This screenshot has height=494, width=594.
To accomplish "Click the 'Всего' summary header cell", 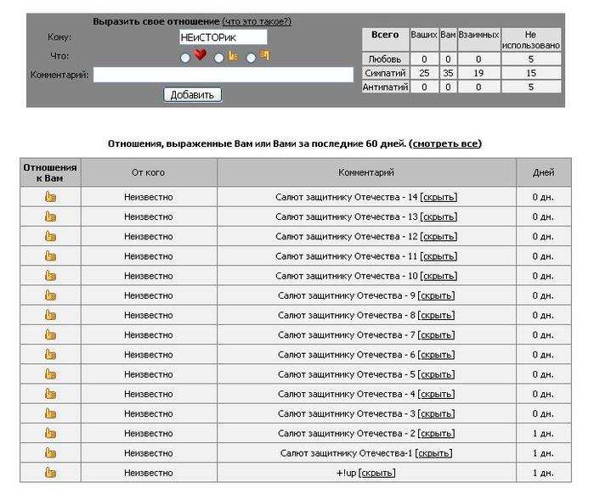I will [385, 39].
